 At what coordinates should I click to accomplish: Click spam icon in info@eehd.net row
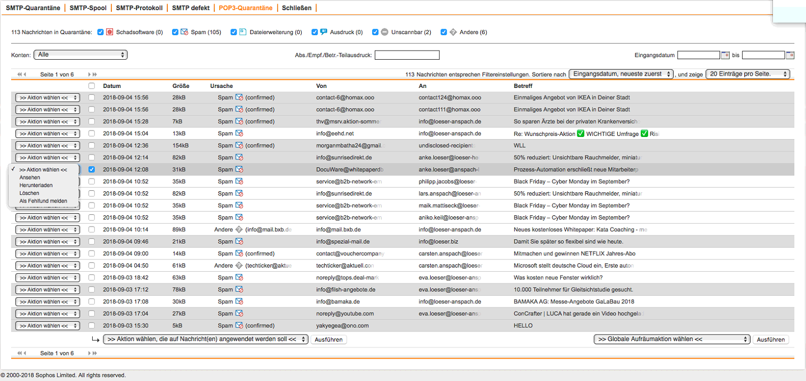tap(239, 133)
